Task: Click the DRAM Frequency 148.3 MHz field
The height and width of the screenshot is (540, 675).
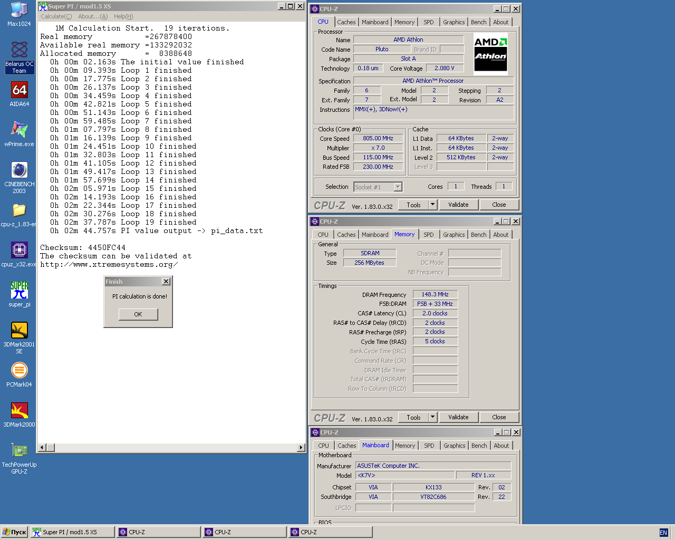Action: pyautogui.click(x=435, y=294)
